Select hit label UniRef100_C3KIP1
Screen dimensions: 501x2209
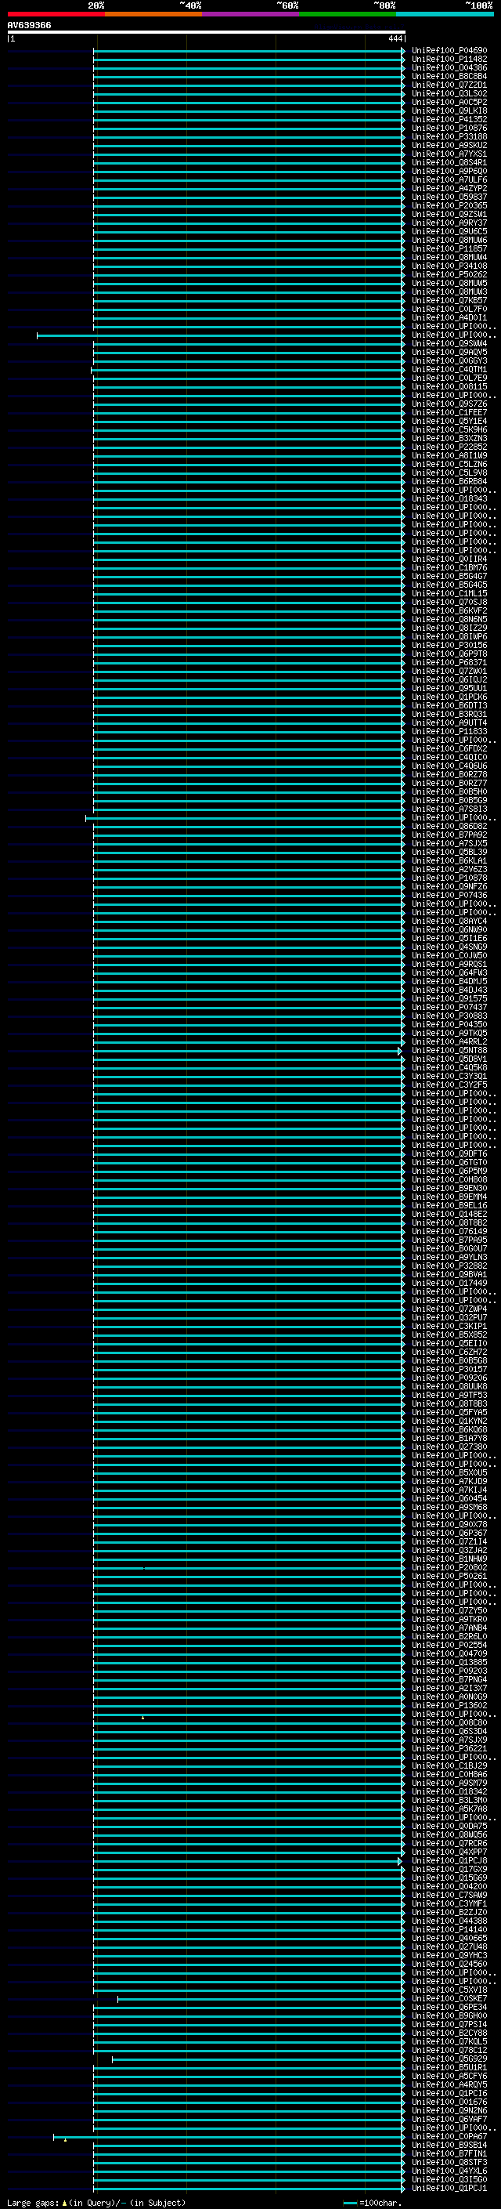pos(449,1327)
